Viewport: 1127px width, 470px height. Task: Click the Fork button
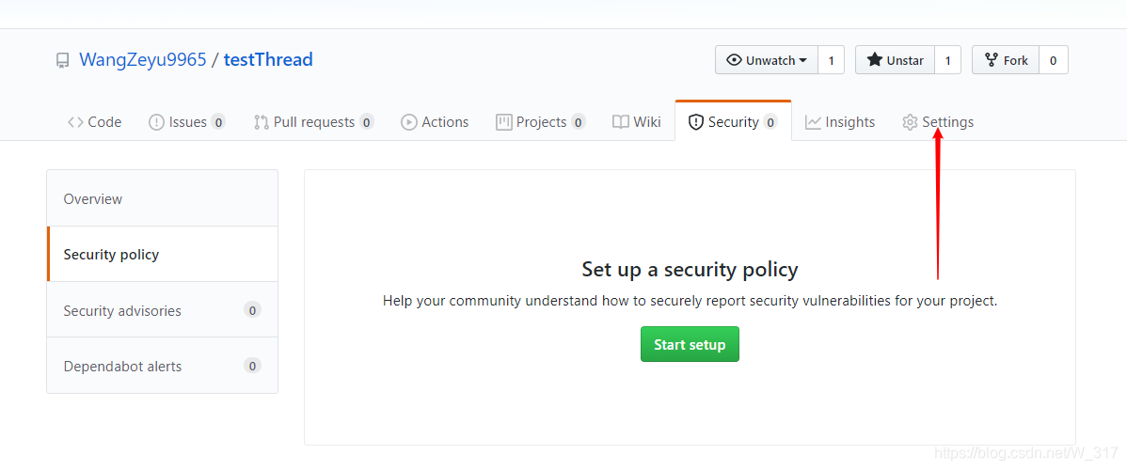pyautogui.click(x=1006, y=59)
